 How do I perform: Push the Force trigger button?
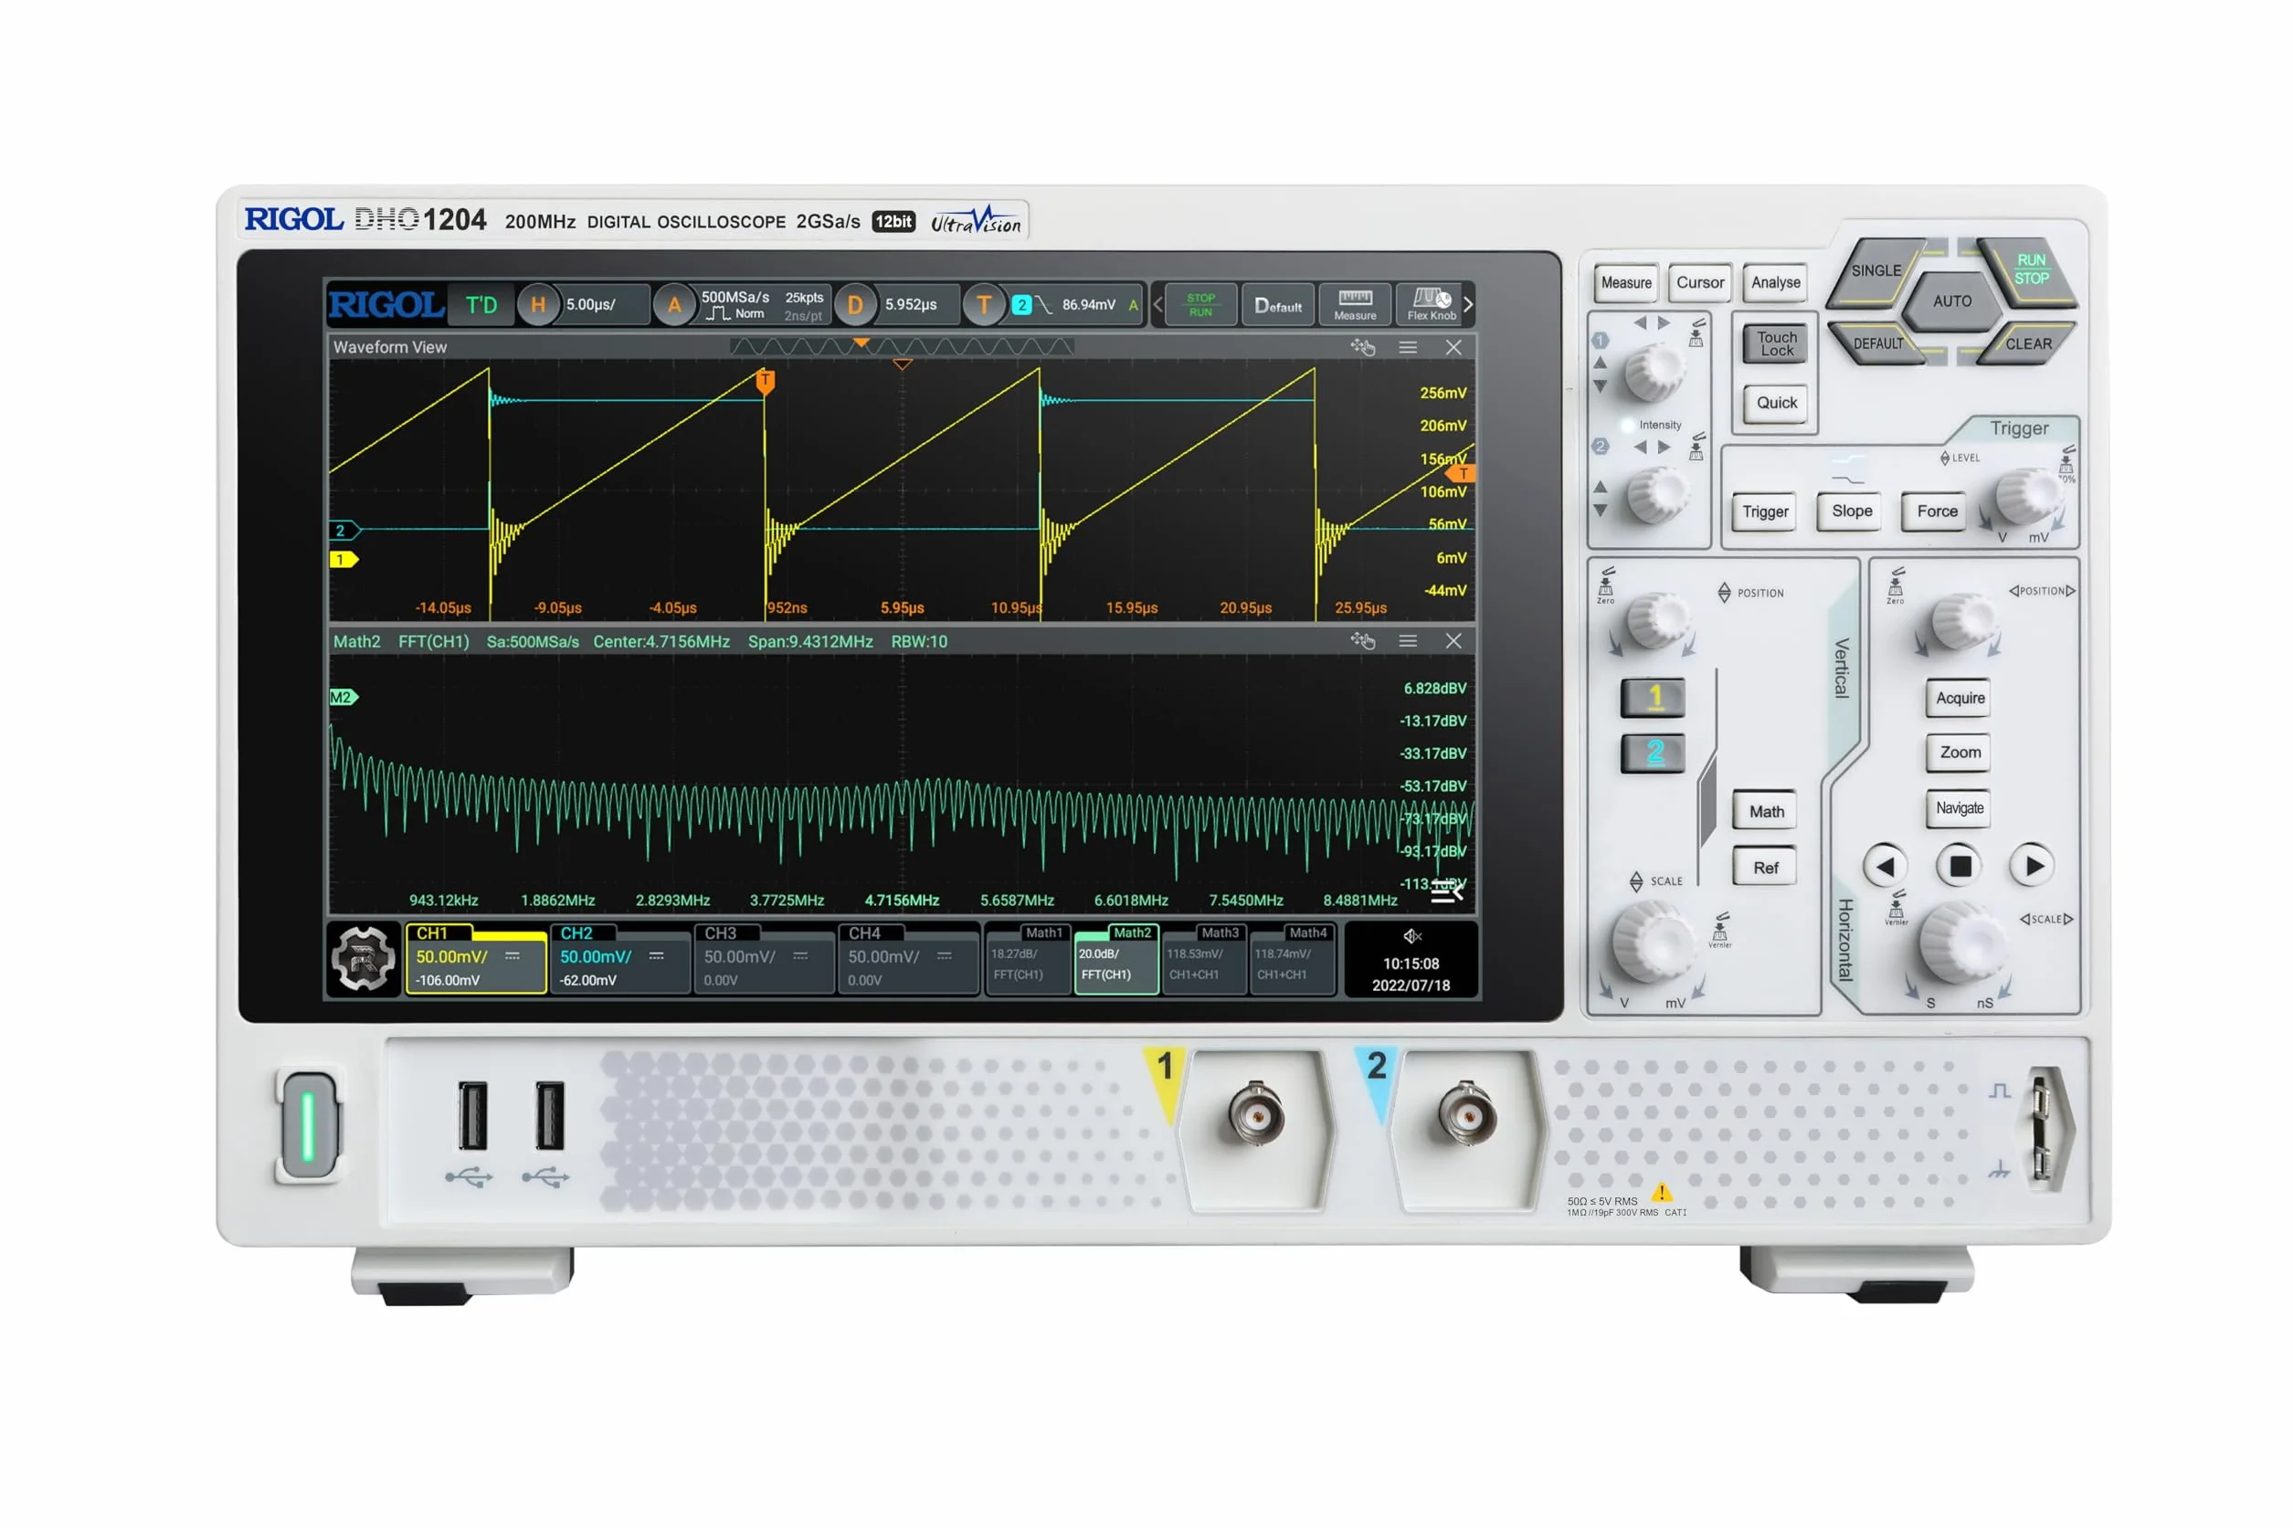1936,511
